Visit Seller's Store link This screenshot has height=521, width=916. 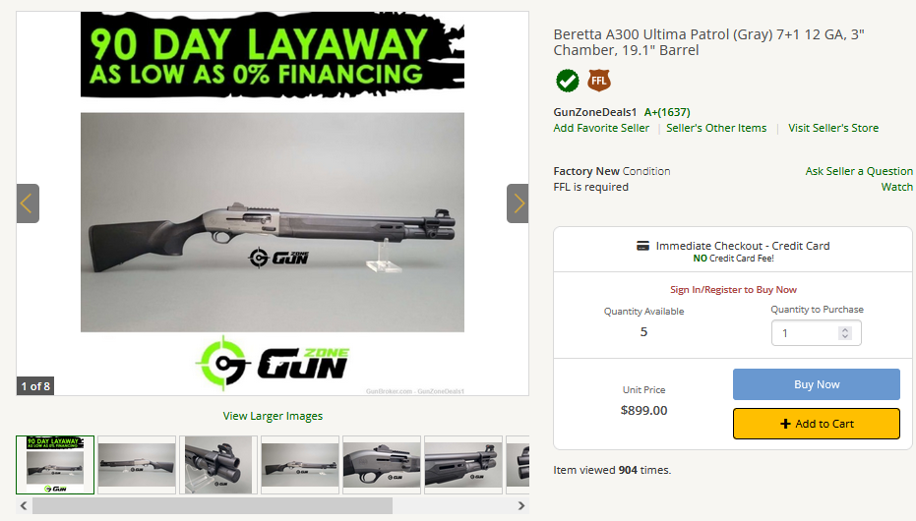click(833, 128)
